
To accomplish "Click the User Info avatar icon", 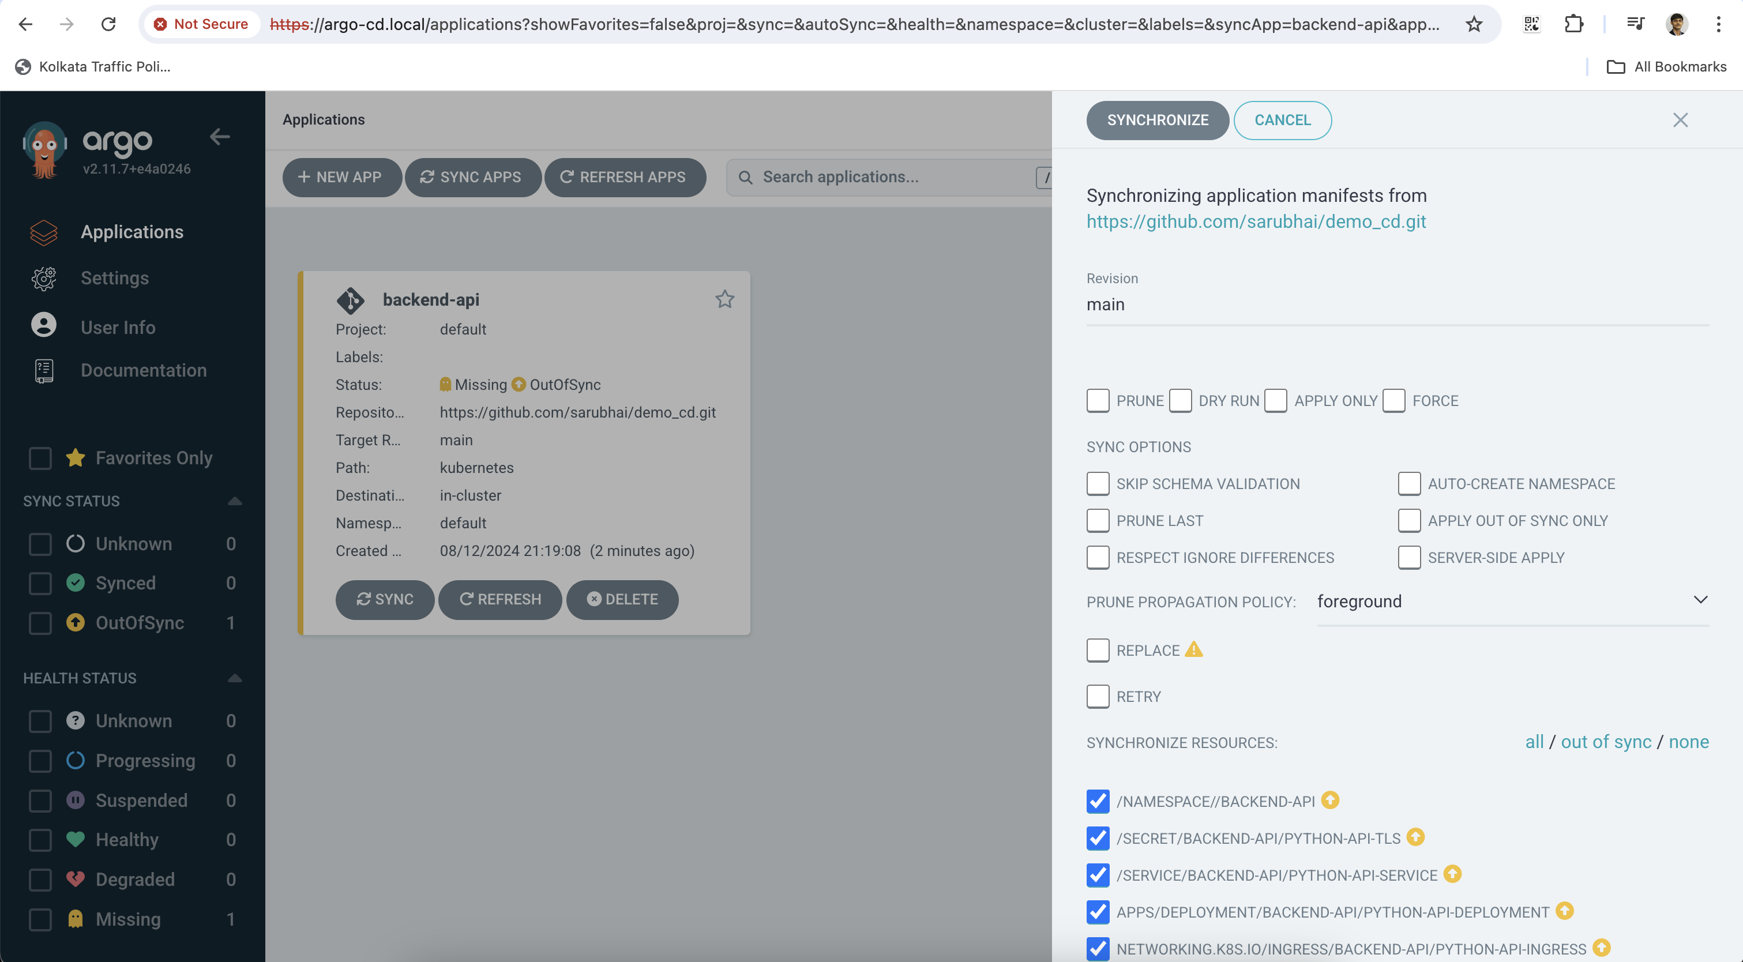I will [44, 325].
